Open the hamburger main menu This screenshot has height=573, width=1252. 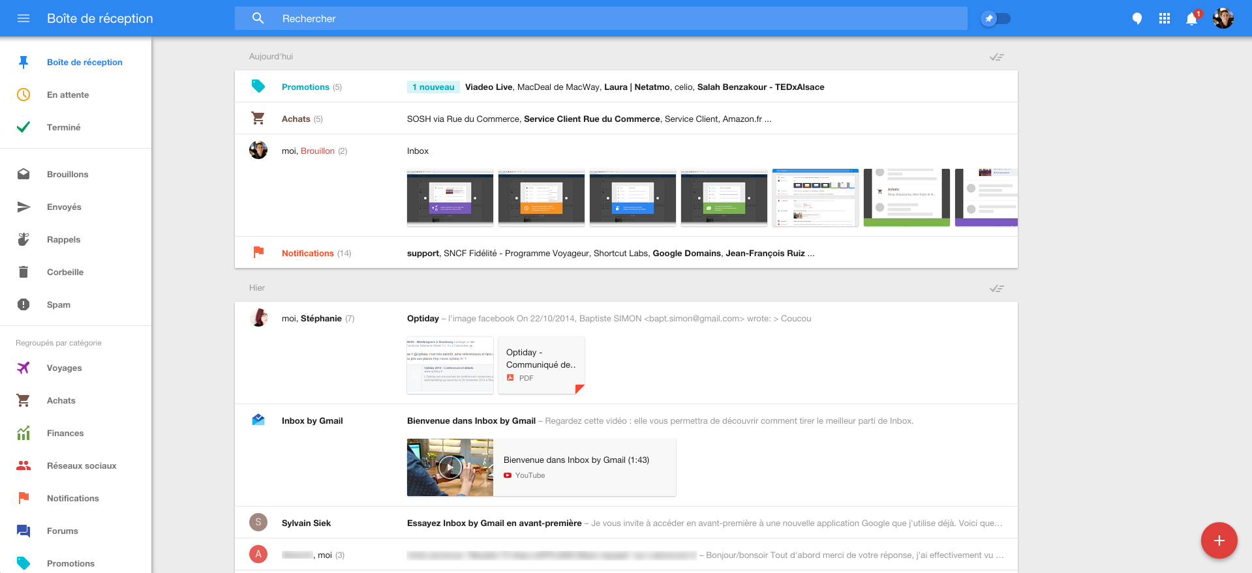(23, 18)
